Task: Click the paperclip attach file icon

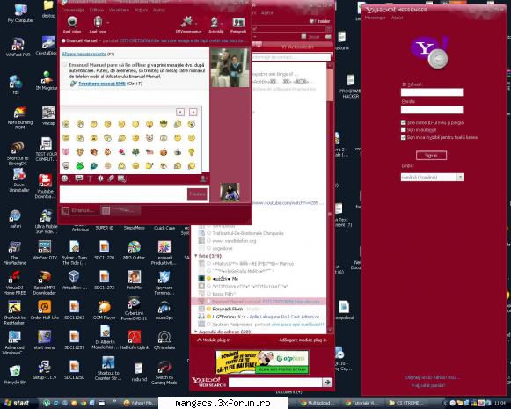Action: tap(111, 179)
